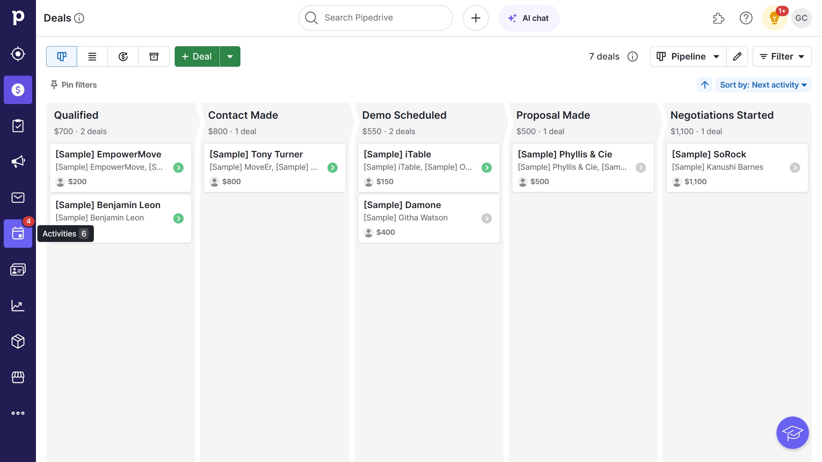Open Campaigns via the megaphone icon
The height and width of the screenshot is (462, 822).
click(x=18, y=161)
